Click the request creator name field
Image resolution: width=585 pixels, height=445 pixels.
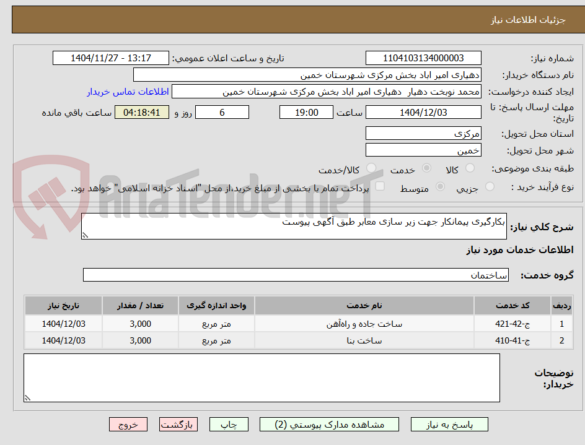click(x=327, y=92)
